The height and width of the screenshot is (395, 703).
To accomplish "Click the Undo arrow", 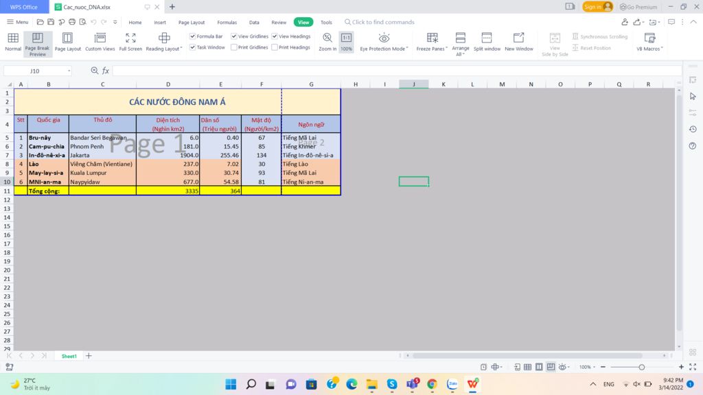I will (93, 22).
